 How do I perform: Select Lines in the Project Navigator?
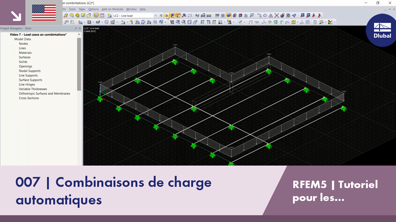pyautogui.click(x=22, y=48)
